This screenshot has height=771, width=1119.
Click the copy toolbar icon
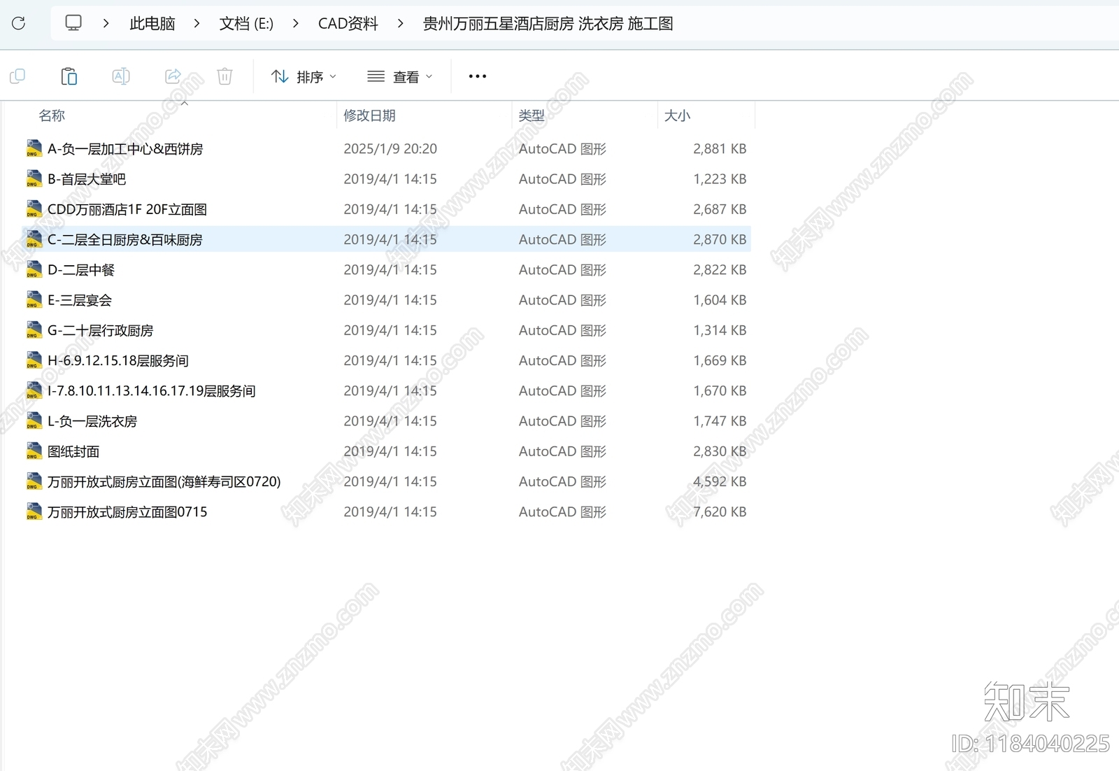click(17, 76)
